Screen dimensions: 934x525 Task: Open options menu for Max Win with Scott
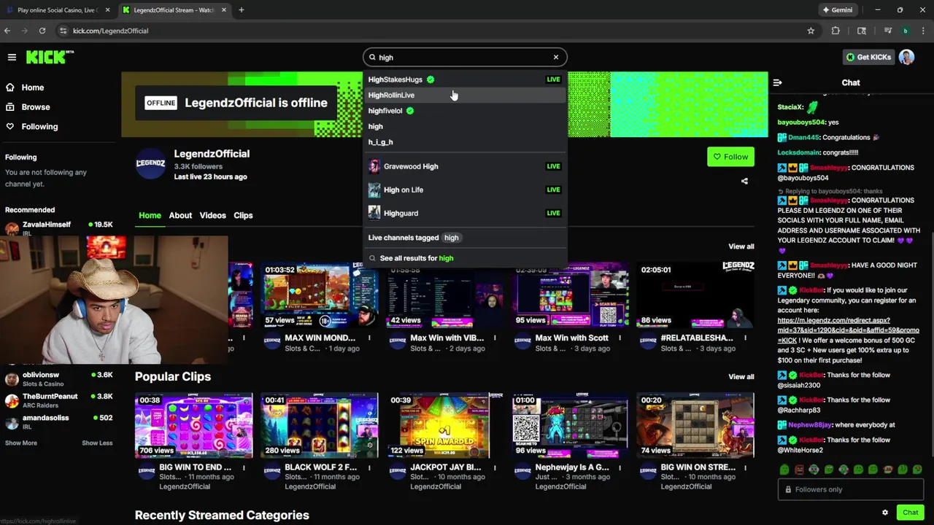point(620,338)
